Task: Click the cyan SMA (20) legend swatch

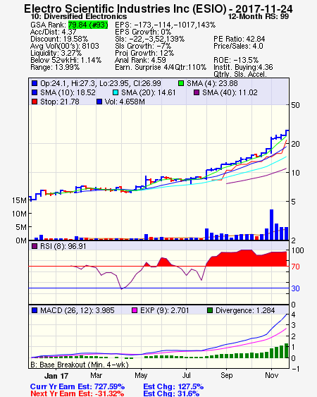Action: click(116, 92)
